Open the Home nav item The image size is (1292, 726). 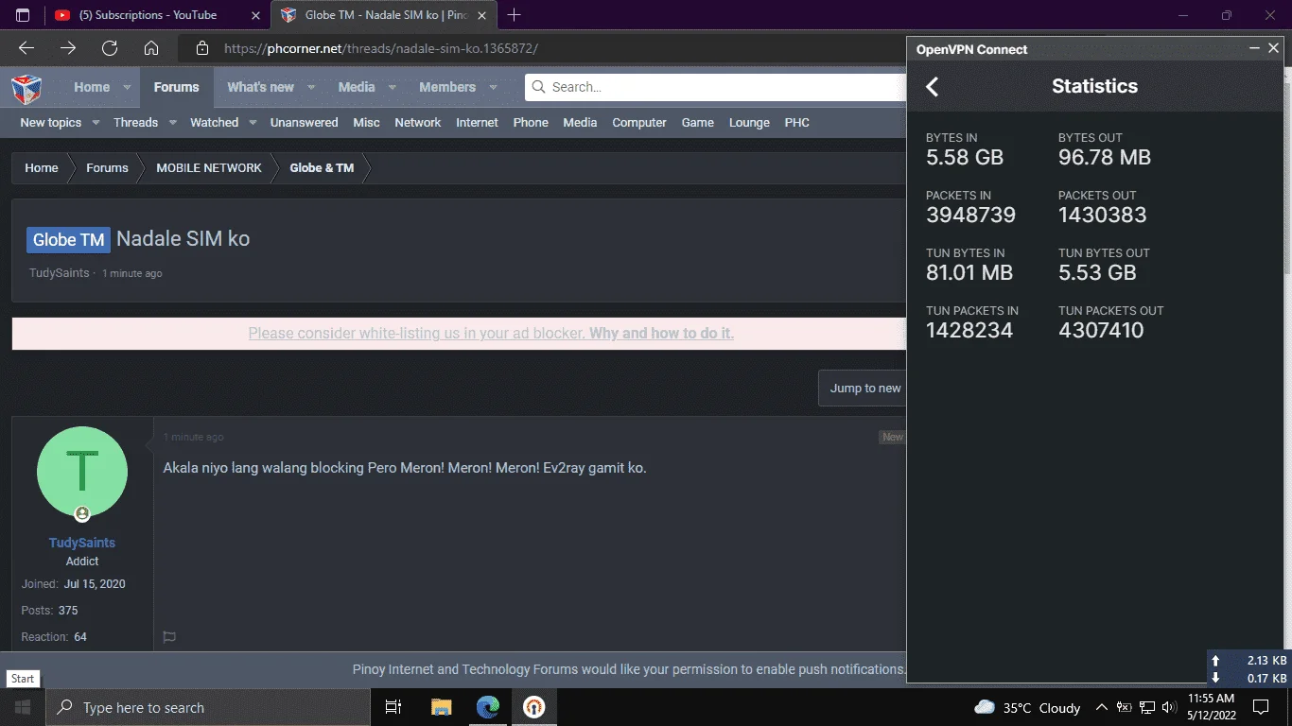point(92,87)
